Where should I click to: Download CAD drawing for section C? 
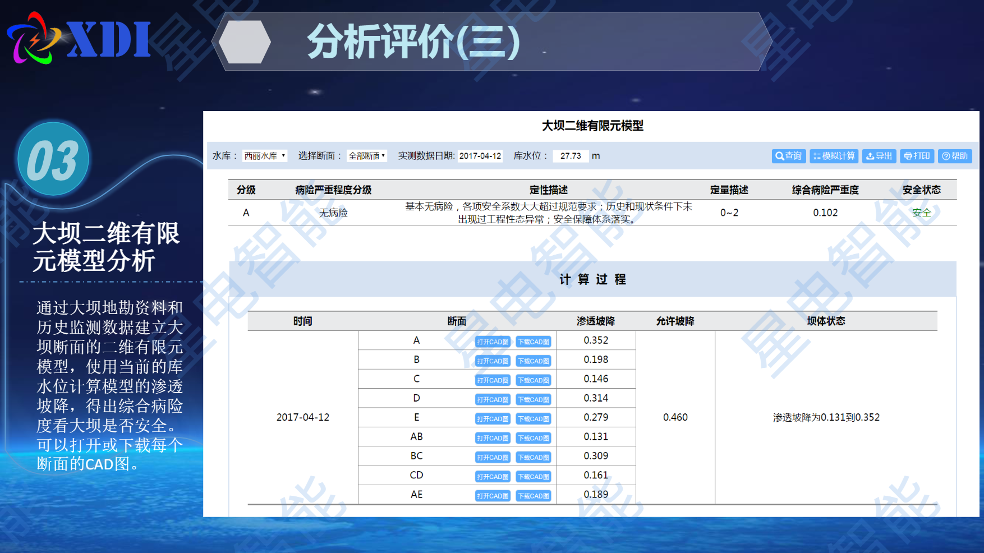pos(534,380)
